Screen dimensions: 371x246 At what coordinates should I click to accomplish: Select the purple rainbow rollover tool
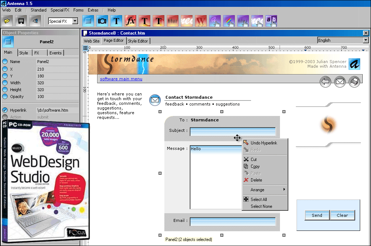(x=229, y=21)
